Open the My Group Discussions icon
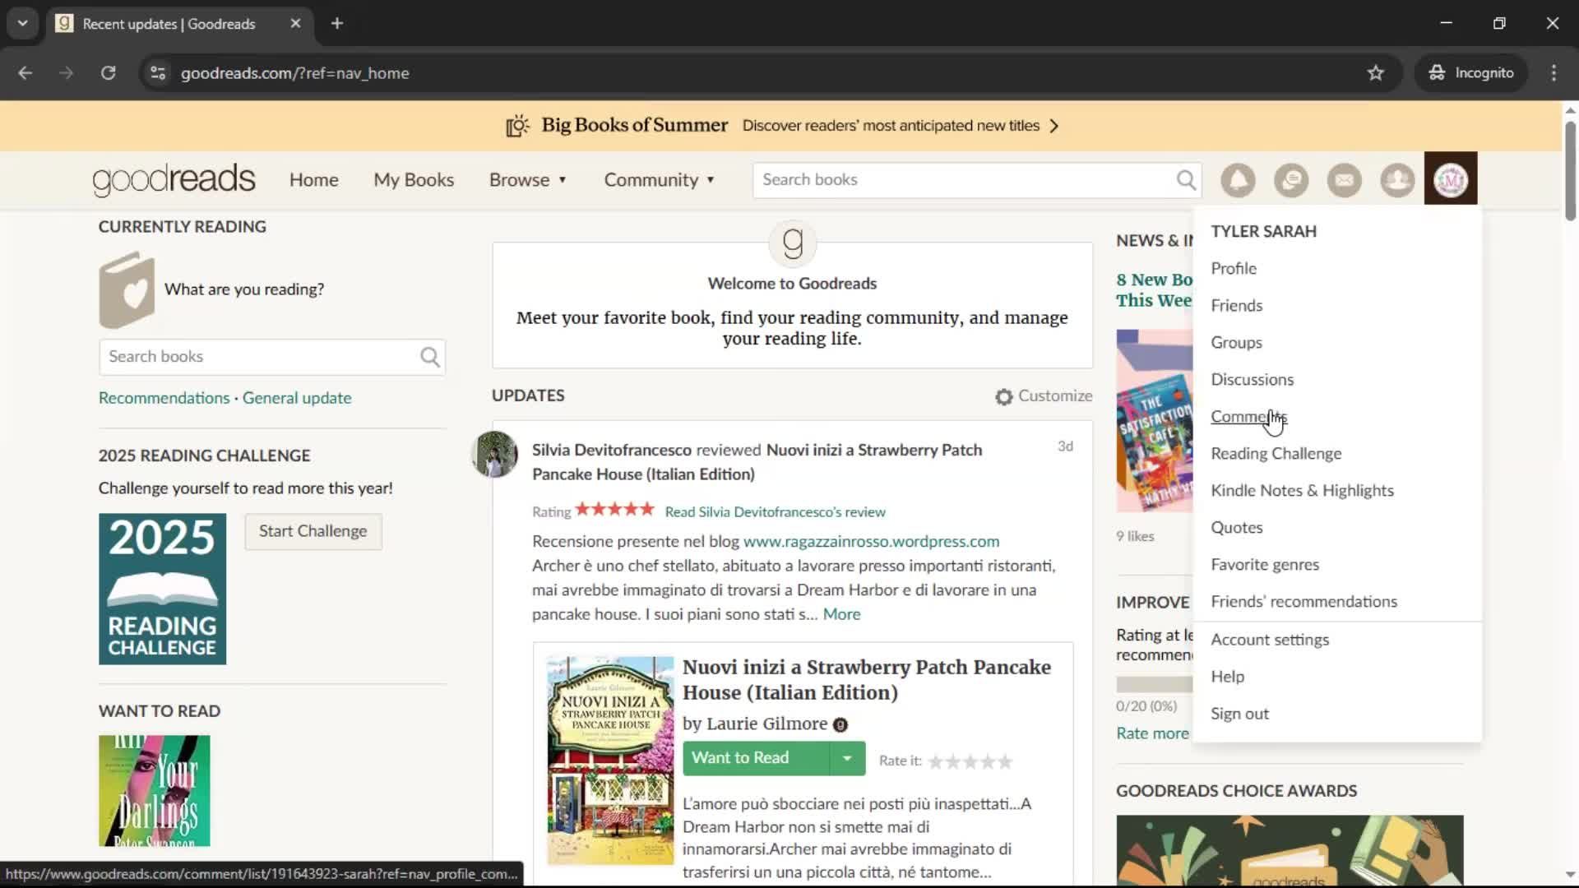This screenshot has height=888, width=1579. [x=1291, y=180]
